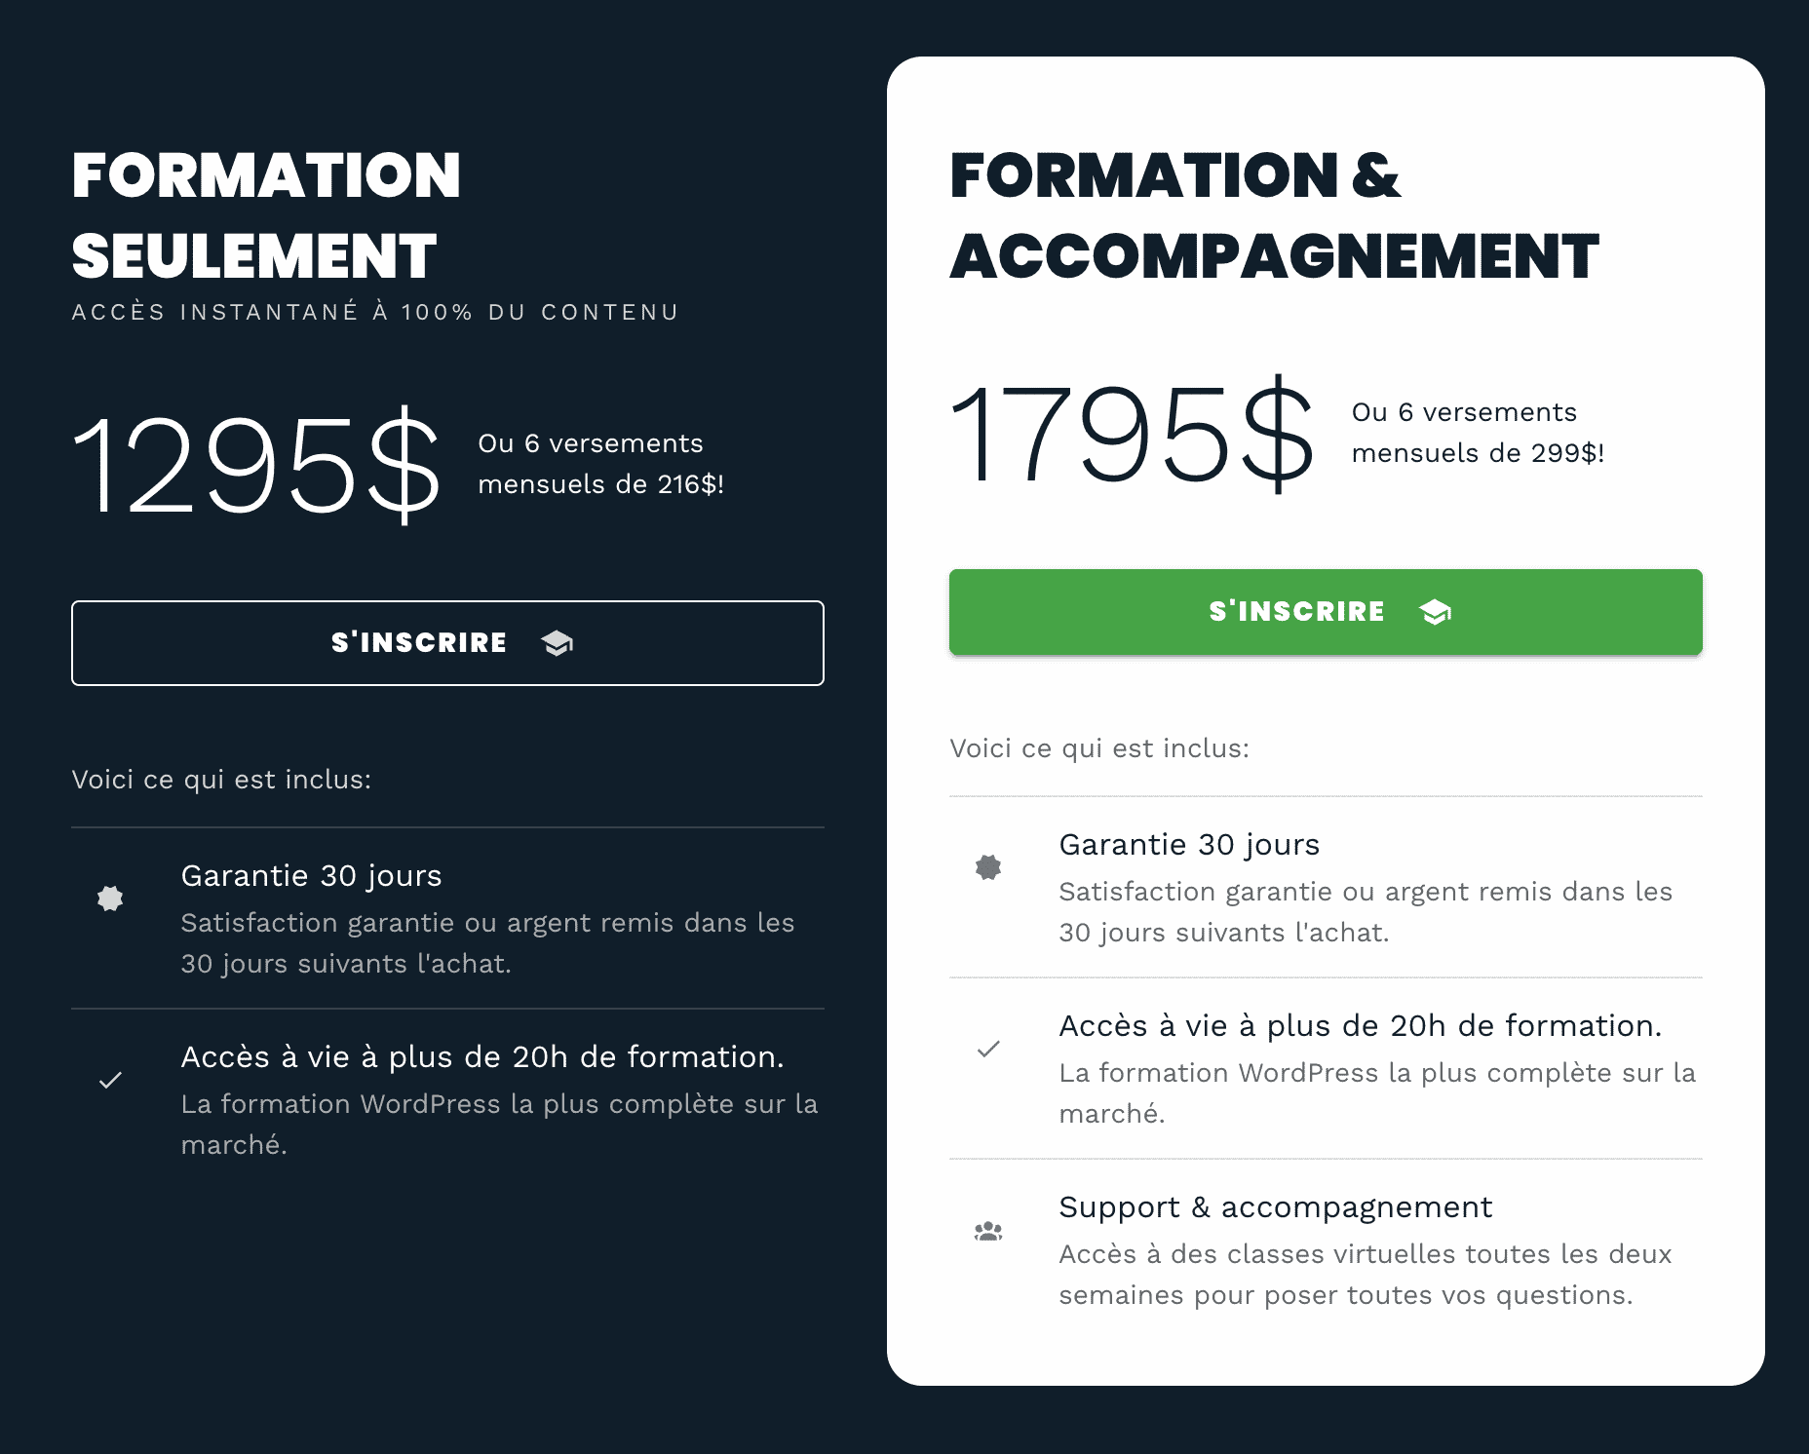
Task: Click the group users support icon
Action: click(x=988, y=1231)
